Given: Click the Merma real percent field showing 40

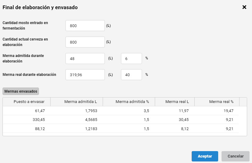Looking at the screenshot, I should pos(131,75).
